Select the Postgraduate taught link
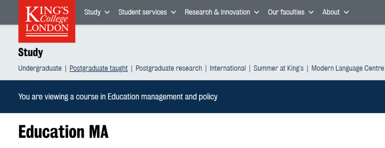The height and width of the screenshot is (148, 385). 98,68
